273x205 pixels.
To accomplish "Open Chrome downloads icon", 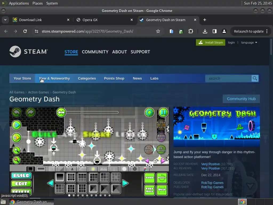I will (x=205, y=31).
